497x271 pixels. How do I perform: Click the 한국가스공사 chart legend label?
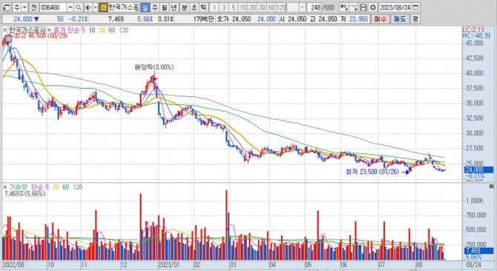coord(27,30)
